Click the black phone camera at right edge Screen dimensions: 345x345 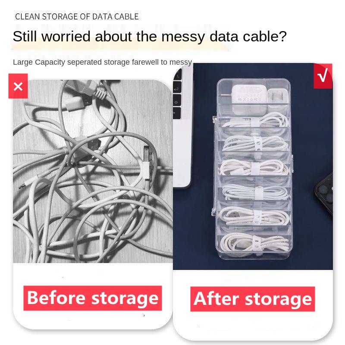tap(325, 194)
